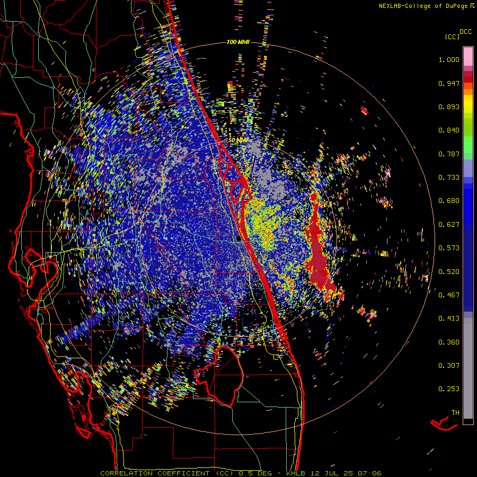The image size is (477, 477).
Task: Select the 0.733 scale value
Action: point(449,178)
